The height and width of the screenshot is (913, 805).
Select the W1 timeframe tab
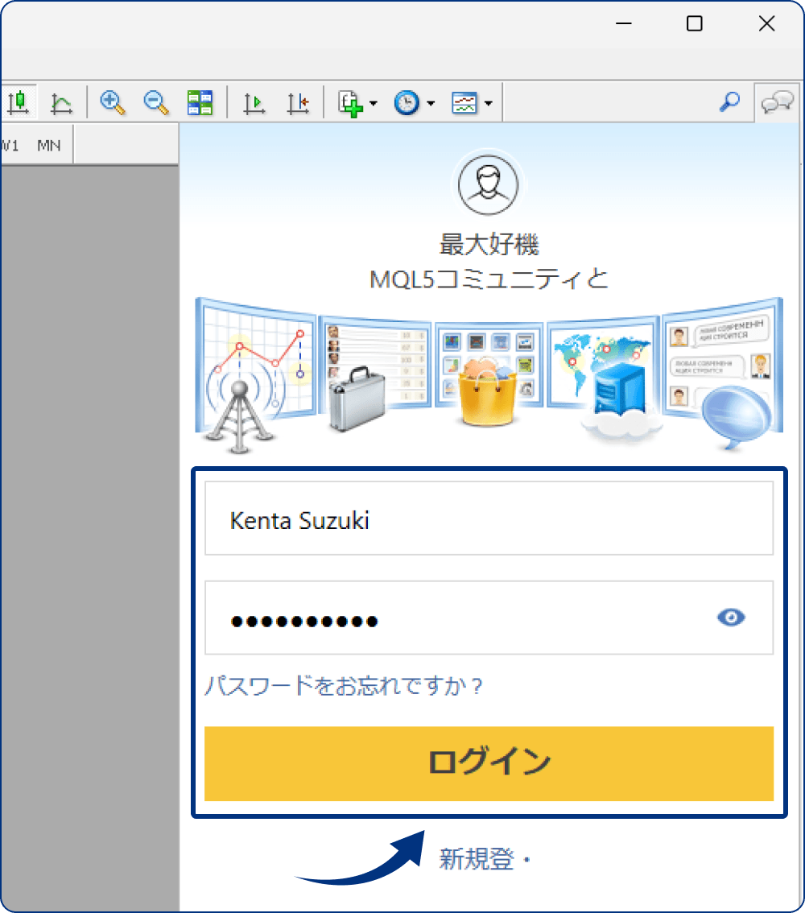[x=10, y=146]
